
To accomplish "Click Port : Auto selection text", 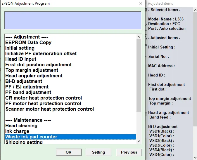I will [x=167, y=29].
